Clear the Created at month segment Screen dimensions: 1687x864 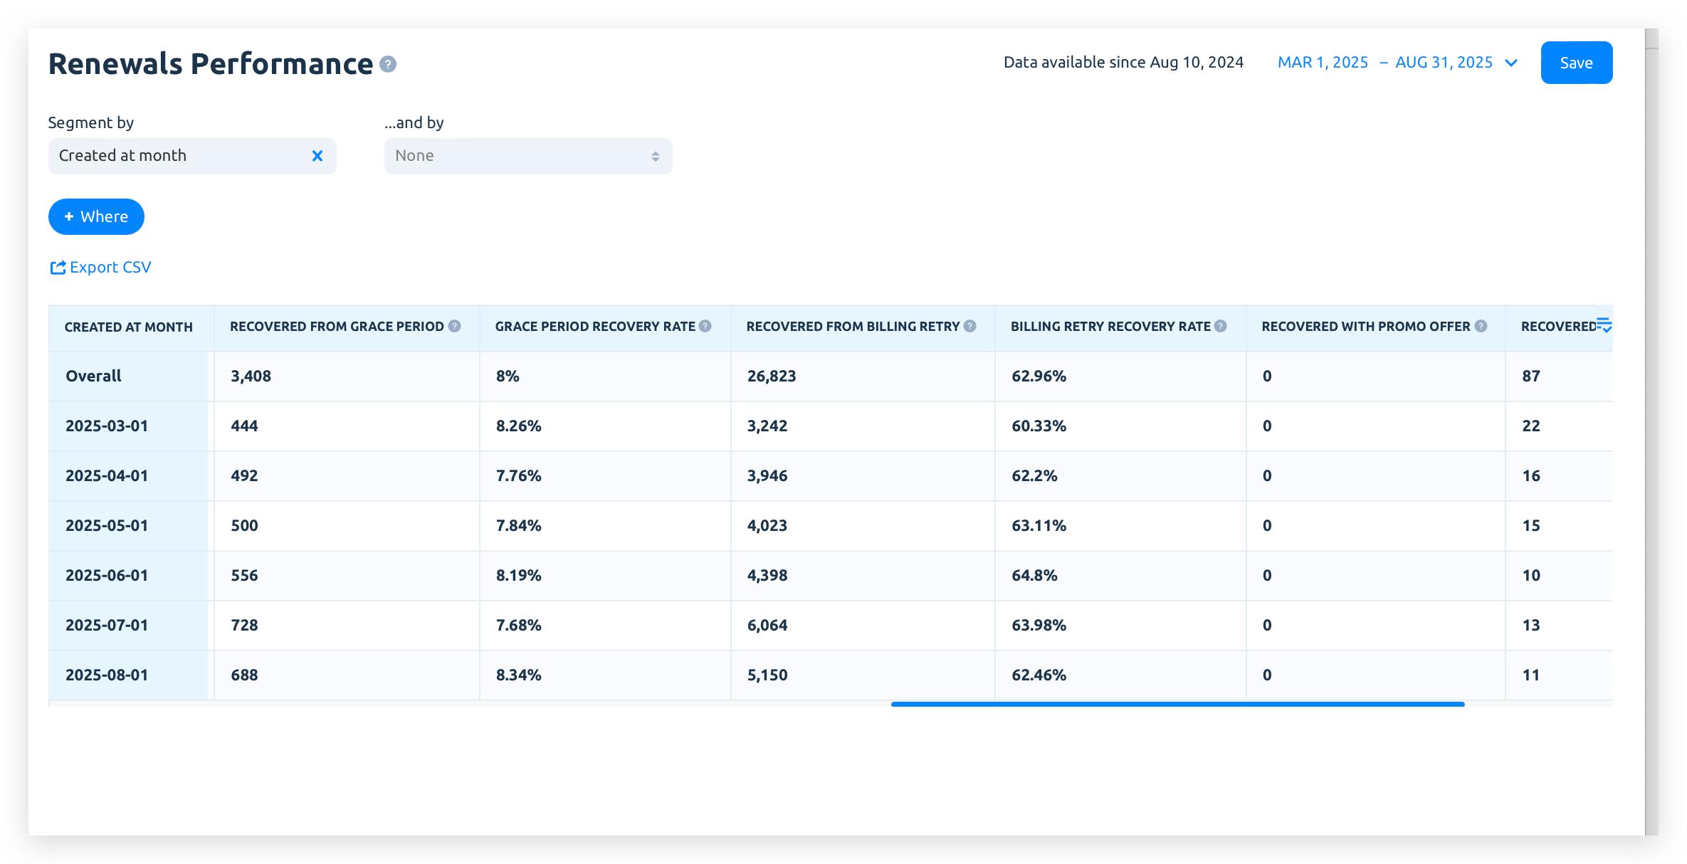tap(317, 156)
